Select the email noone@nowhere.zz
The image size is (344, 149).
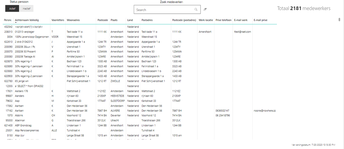[x=264, y=110]
